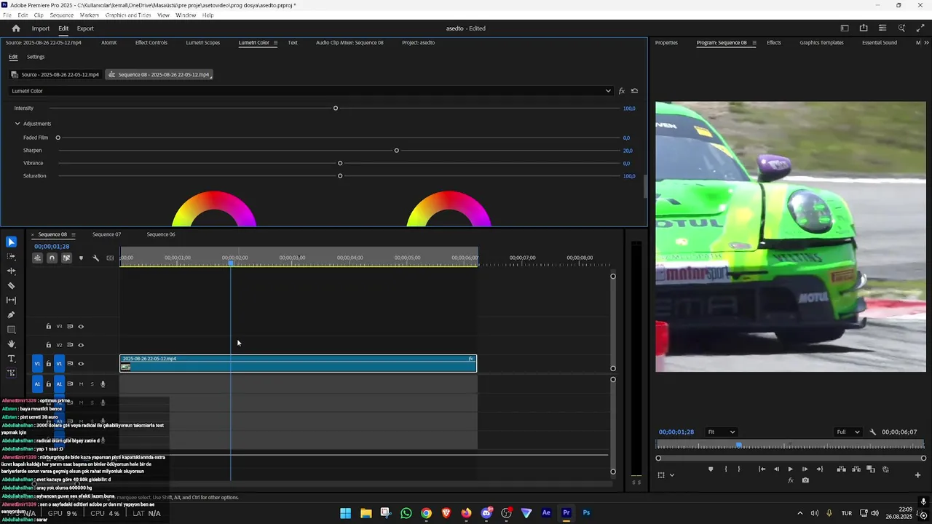This screenshot has width=932, height=524.
Task: Select the Selection tool in the toolbar
Action: (11, 242)
